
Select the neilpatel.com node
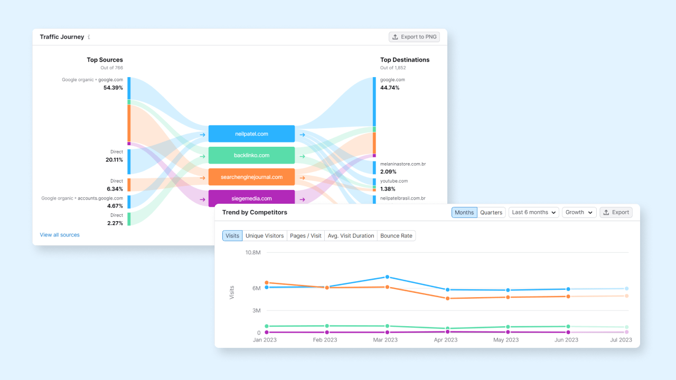point(251,134)
